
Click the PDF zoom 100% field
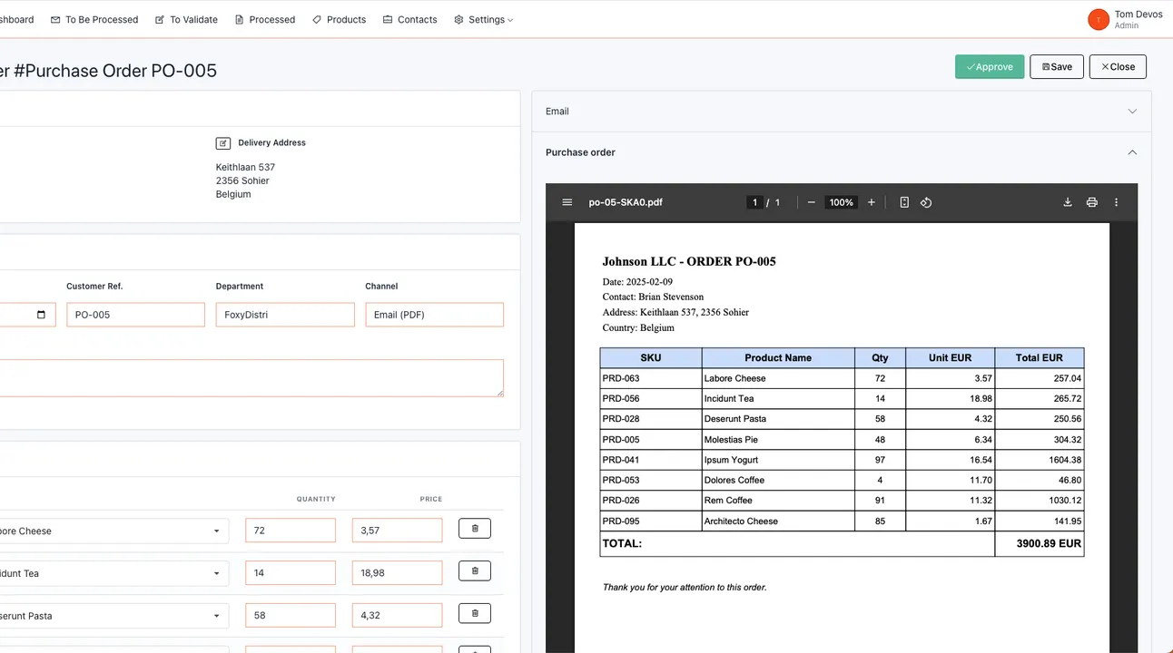pyautogui.click(x=842, y=202)
